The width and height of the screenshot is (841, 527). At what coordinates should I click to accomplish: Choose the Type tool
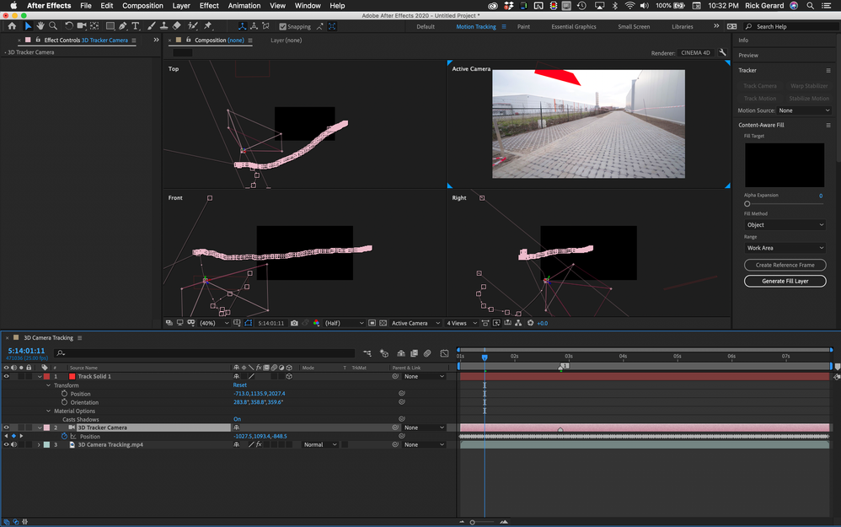coord(137,27)
